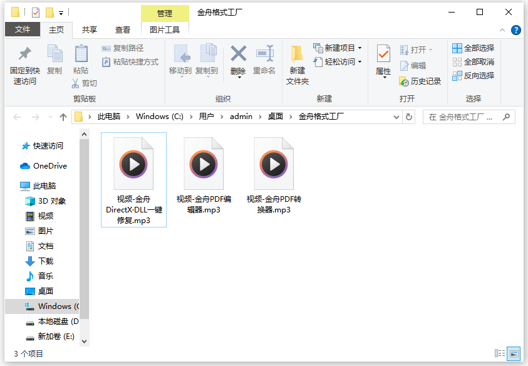Select OneDrive in the navigation pane
This screenshot has width=528, height=366.
(x=43, y=166)
